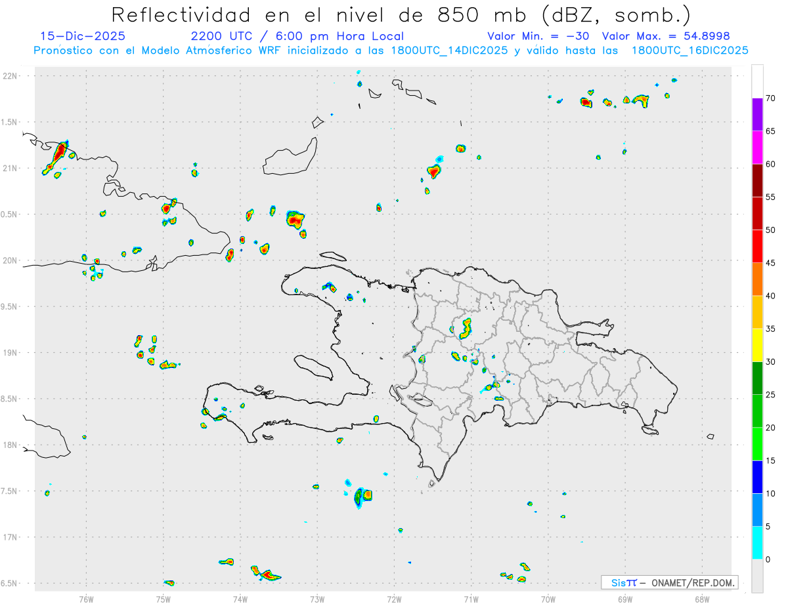Click the '68W' longitude label

coord(702,599)
